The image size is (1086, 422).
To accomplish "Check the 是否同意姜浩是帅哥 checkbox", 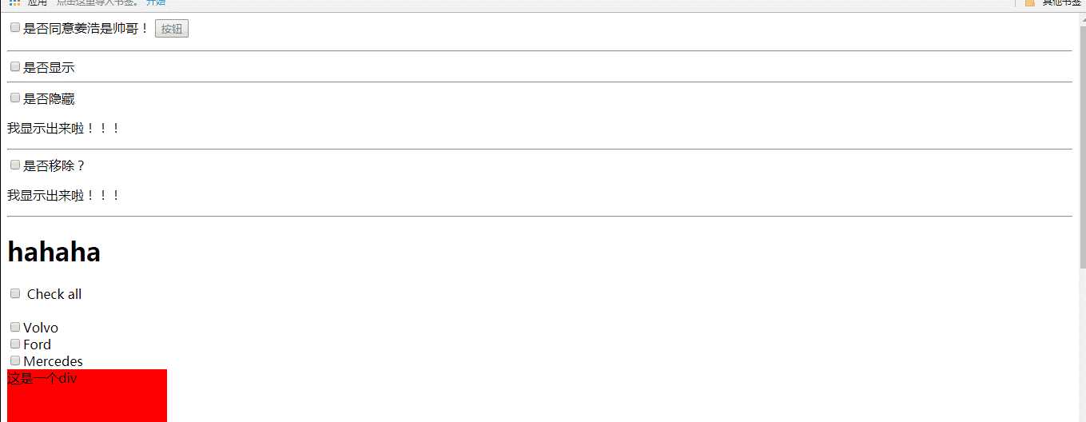I will point(15,28).
